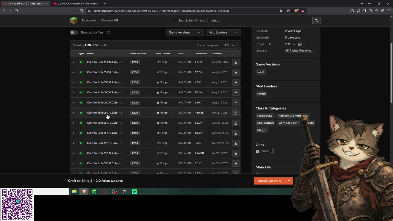Open Opera browser from the taskbar
Screen dimensions: 393x221
point(104,192)
